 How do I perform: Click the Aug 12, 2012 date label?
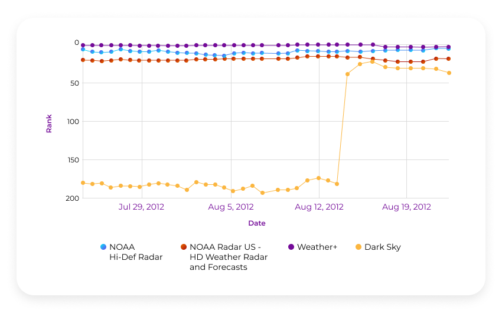pos(319,207)
